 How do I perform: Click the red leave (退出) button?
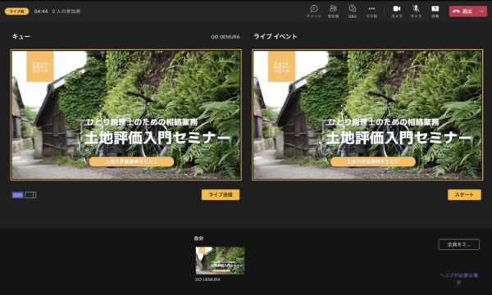click(463, 11)
